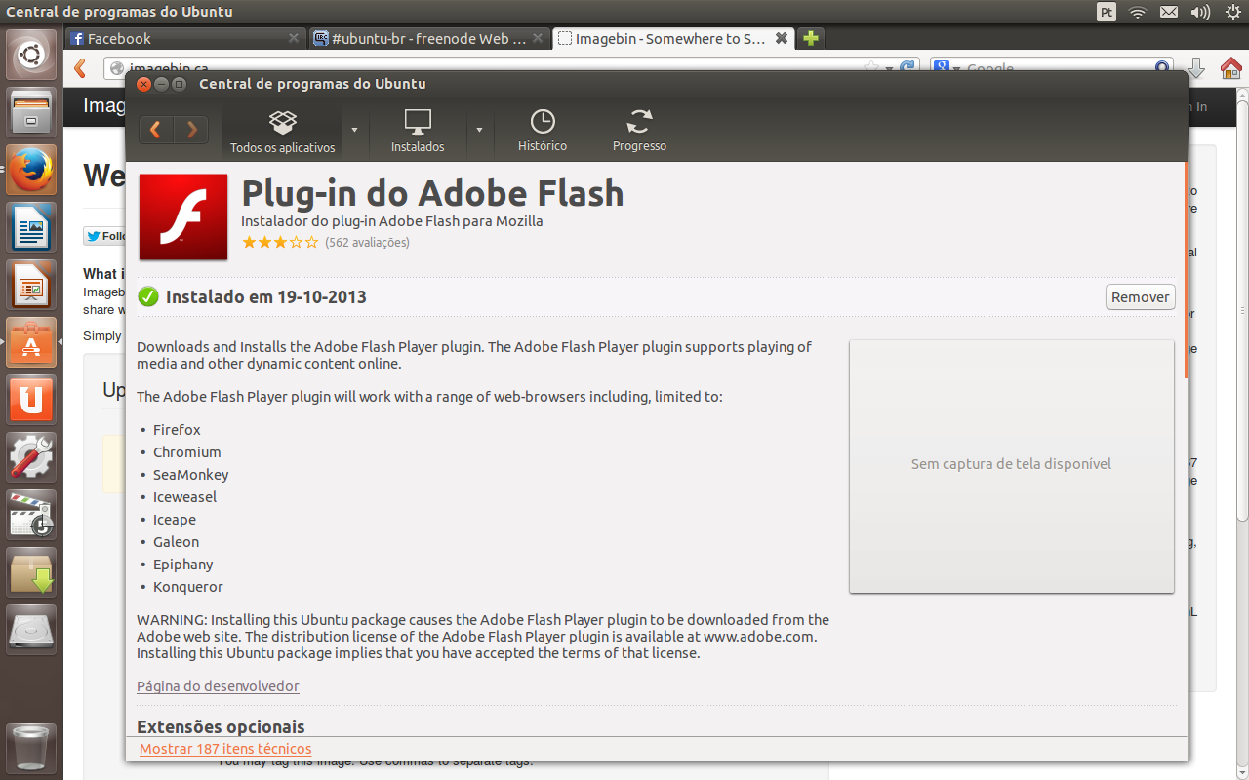Open Ubuntu One from the launcher
Image resolution: width=1249 pixels, height=780 pixels.
(x=31, y=400)
